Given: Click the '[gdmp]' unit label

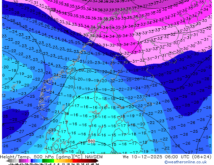Looking at the screenshot, I should [64, 157].
